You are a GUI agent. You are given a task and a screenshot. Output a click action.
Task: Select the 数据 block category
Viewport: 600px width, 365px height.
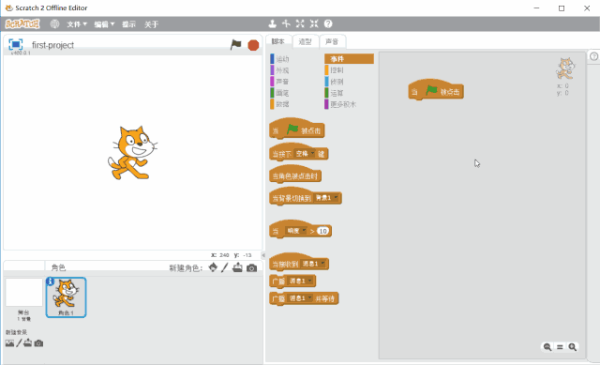(x=282, y=104)
